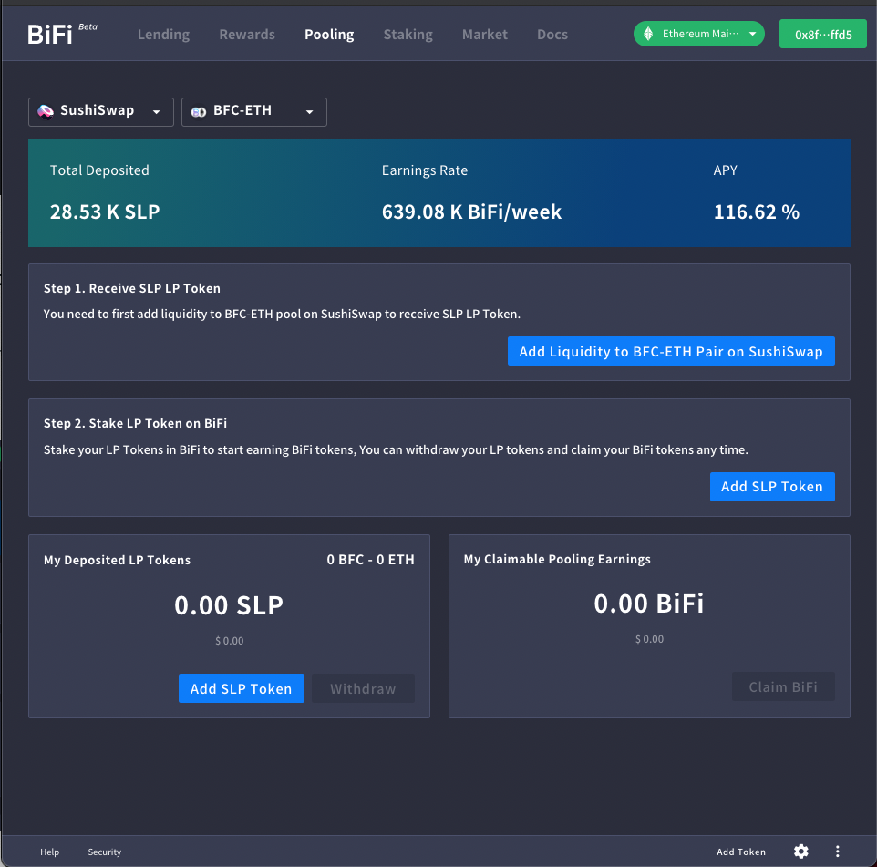This screenshot has width=877, height=867.
Task: Click the My Claimable Pooling Earnings heading
Action: [557, 560]
